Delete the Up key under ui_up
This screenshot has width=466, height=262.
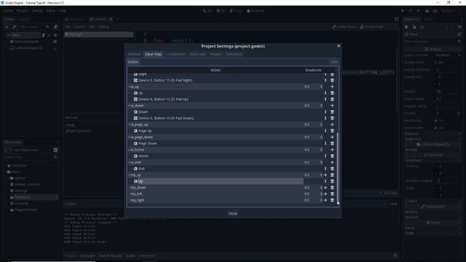coord(332,93)
